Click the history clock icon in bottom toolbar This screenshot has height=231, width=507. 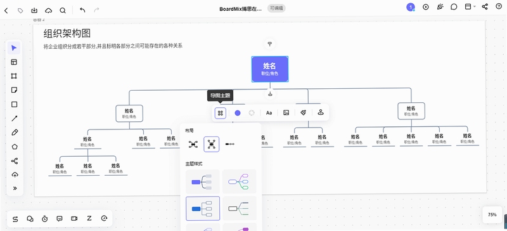[x=104, y=218]
